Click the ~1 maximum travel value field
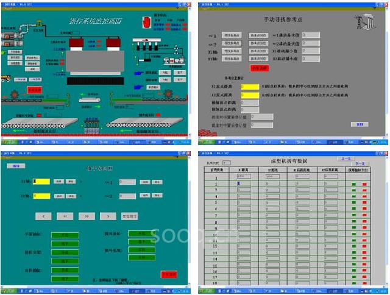This screenshot has width=390, height=295. coord(311,35)
